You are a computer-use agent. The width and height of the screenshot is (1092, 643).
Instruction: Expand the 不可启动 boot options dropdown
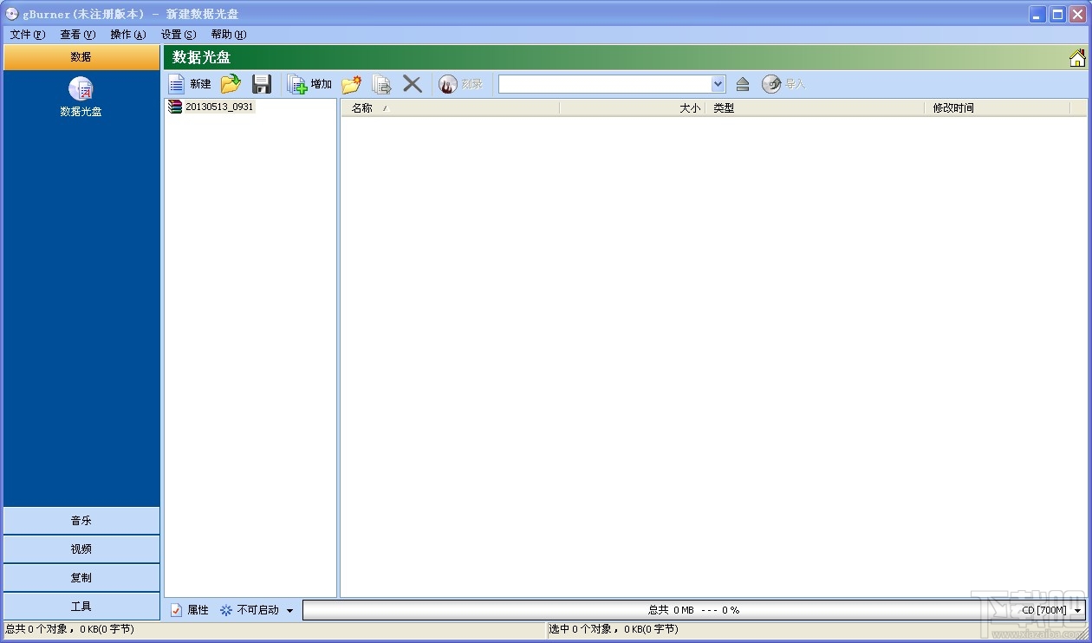click(x=289, y=610)
